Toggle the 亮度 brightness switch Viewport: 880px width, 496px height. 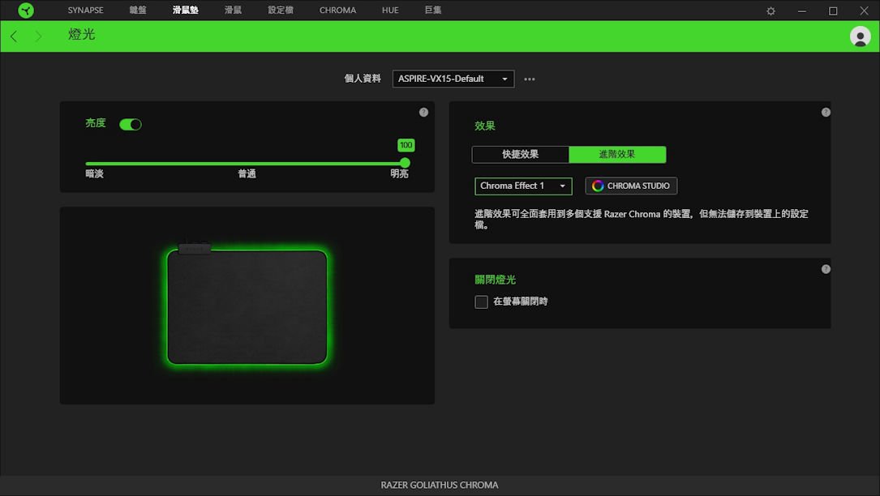point(131,125)
